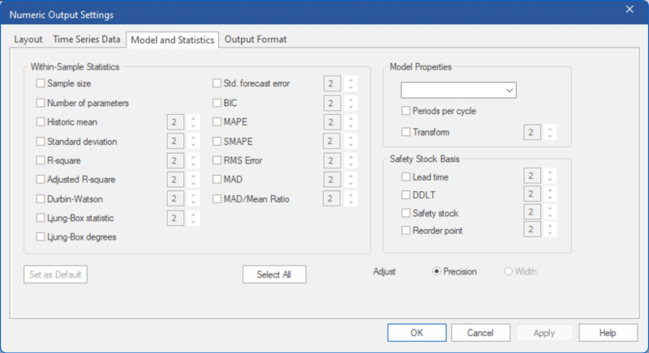Click the RMS Error precision field
This screenshot has width=649, height=353.
point(333,160)
